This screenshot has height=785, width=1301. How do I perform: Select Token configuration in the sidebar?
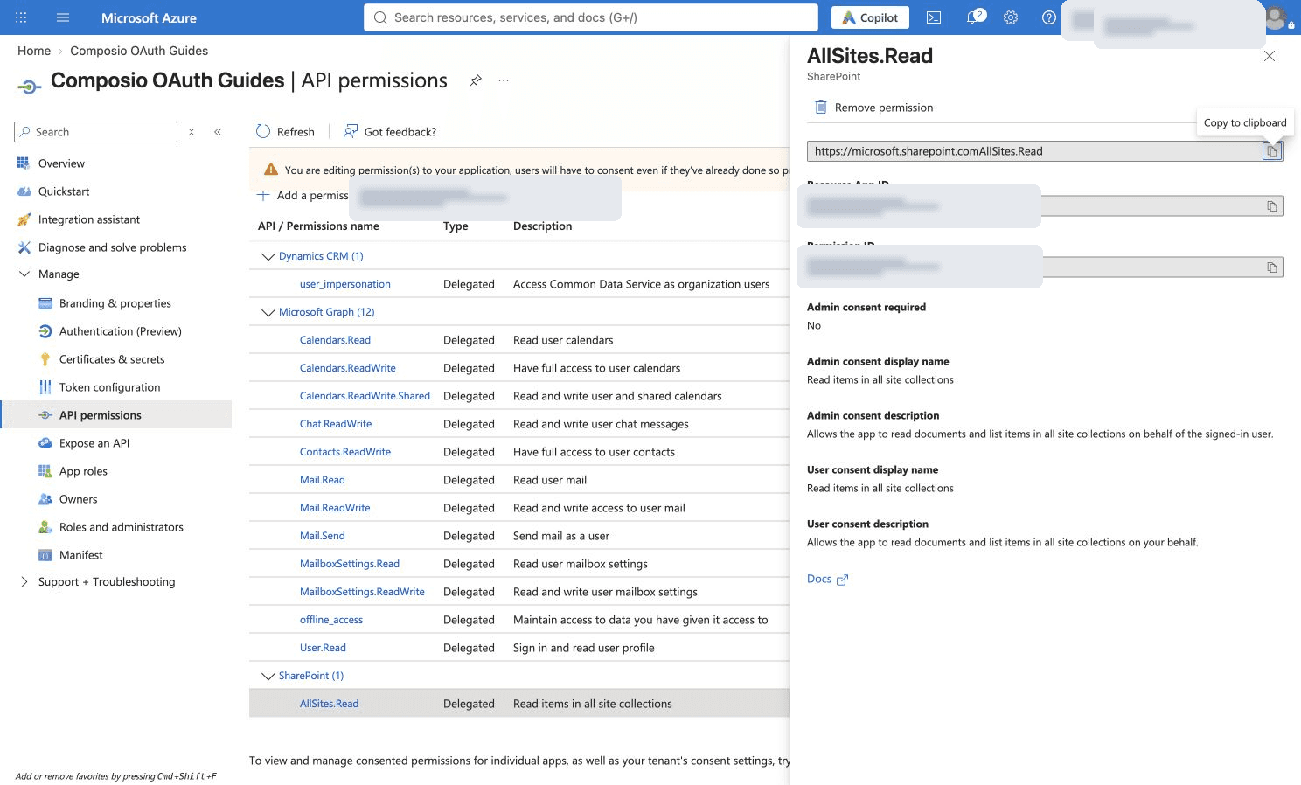pos(110,387)
